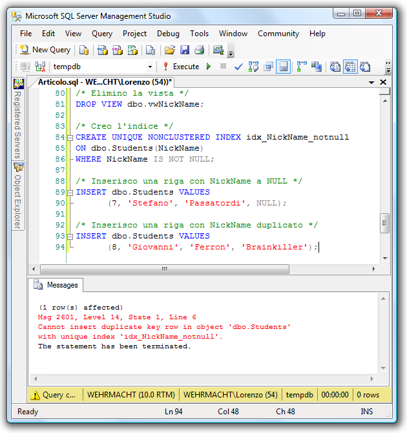Open the Debug menu
407x433 pixels.
click(168, 34)
